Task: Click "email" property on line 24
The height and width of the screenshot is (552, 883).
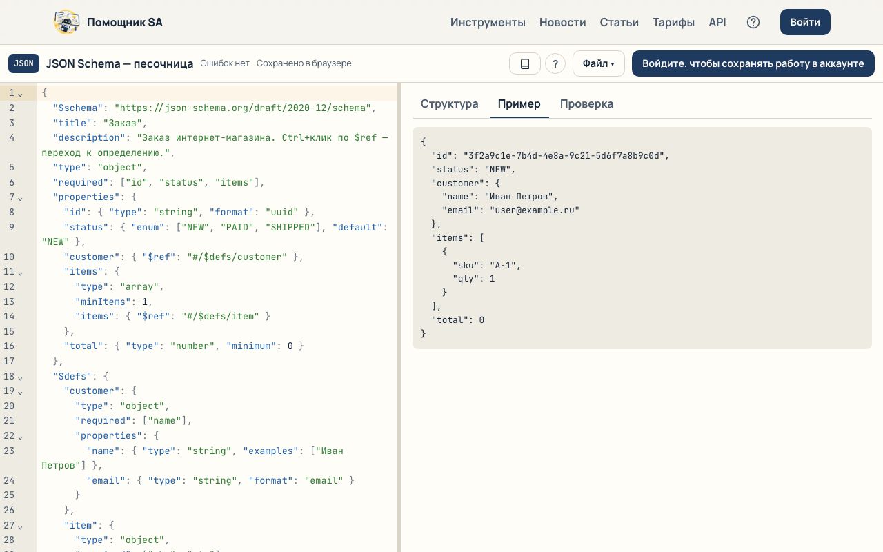Action: 106,480
